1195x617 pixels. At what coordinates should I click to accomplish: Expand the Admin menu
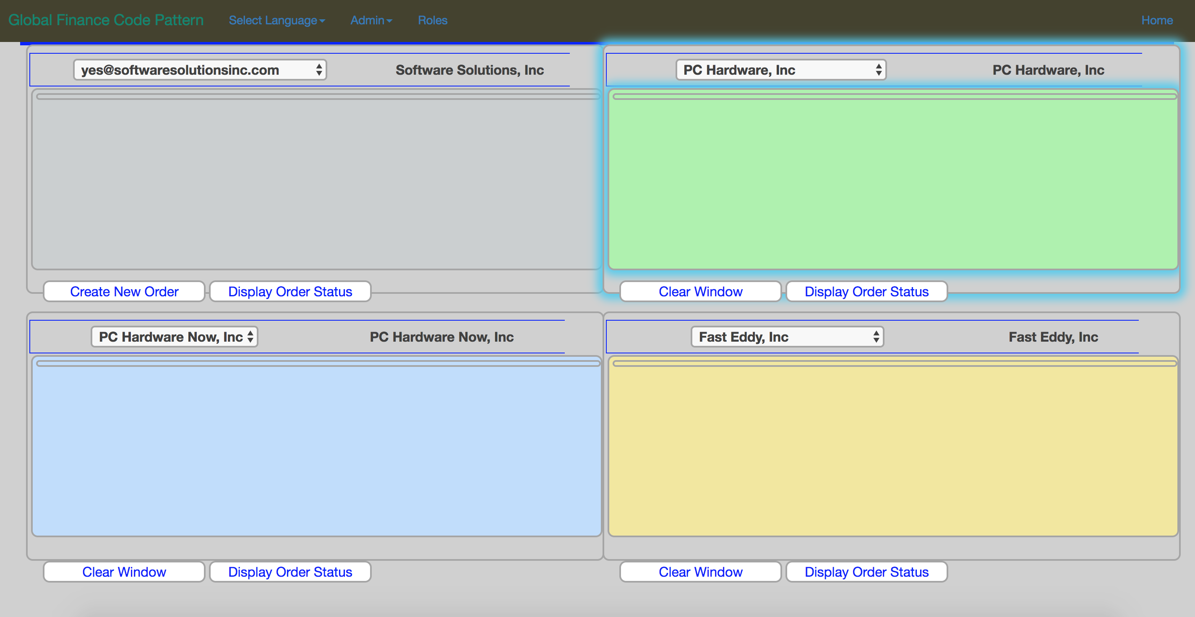(371, 21)
